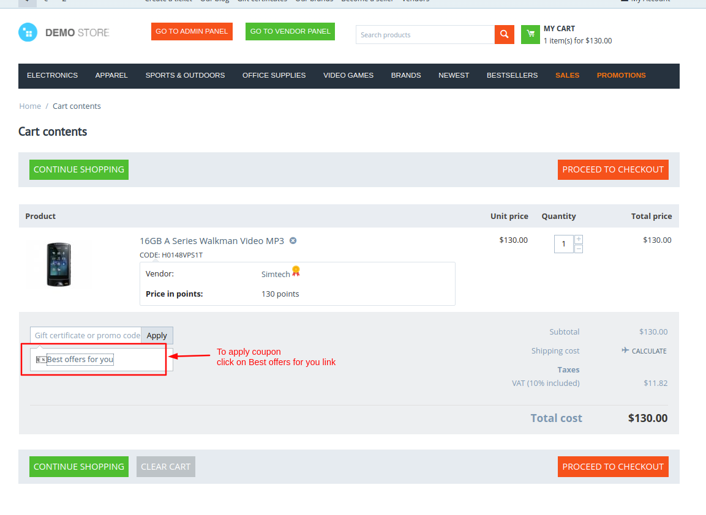
Task: Click the shipping Calculate airplane link
Action: 644,351
